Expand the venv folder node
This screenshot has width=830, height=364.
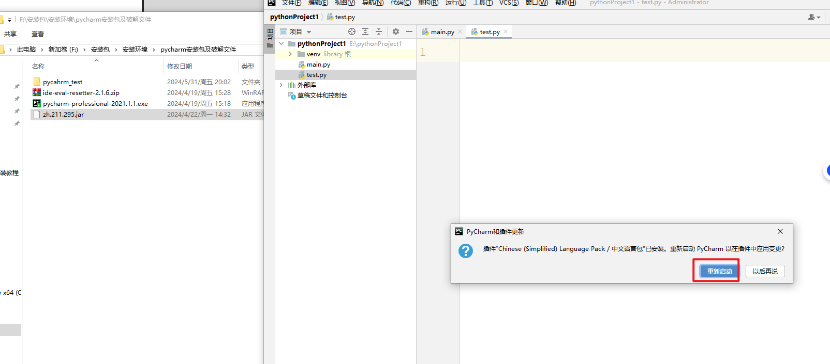pyautogui.click(x=290, y=54)
